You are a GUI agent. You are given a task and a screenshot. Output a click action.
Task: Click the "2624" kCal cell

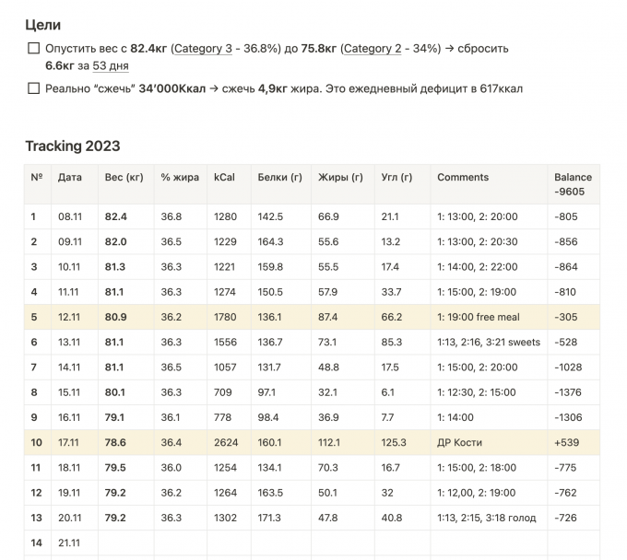[226, 443]
